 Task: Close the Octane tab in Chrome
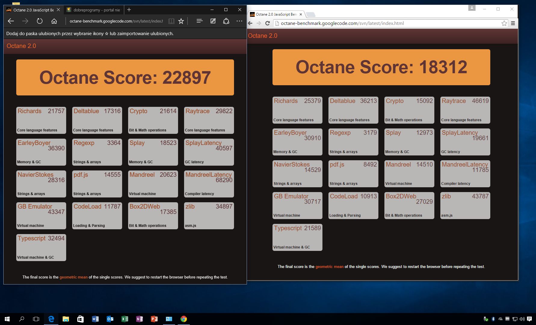[300, 14]
